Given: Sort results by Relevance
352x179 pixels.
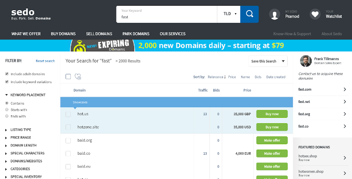Looking at the screenshot, I should (x=216, y=77).
